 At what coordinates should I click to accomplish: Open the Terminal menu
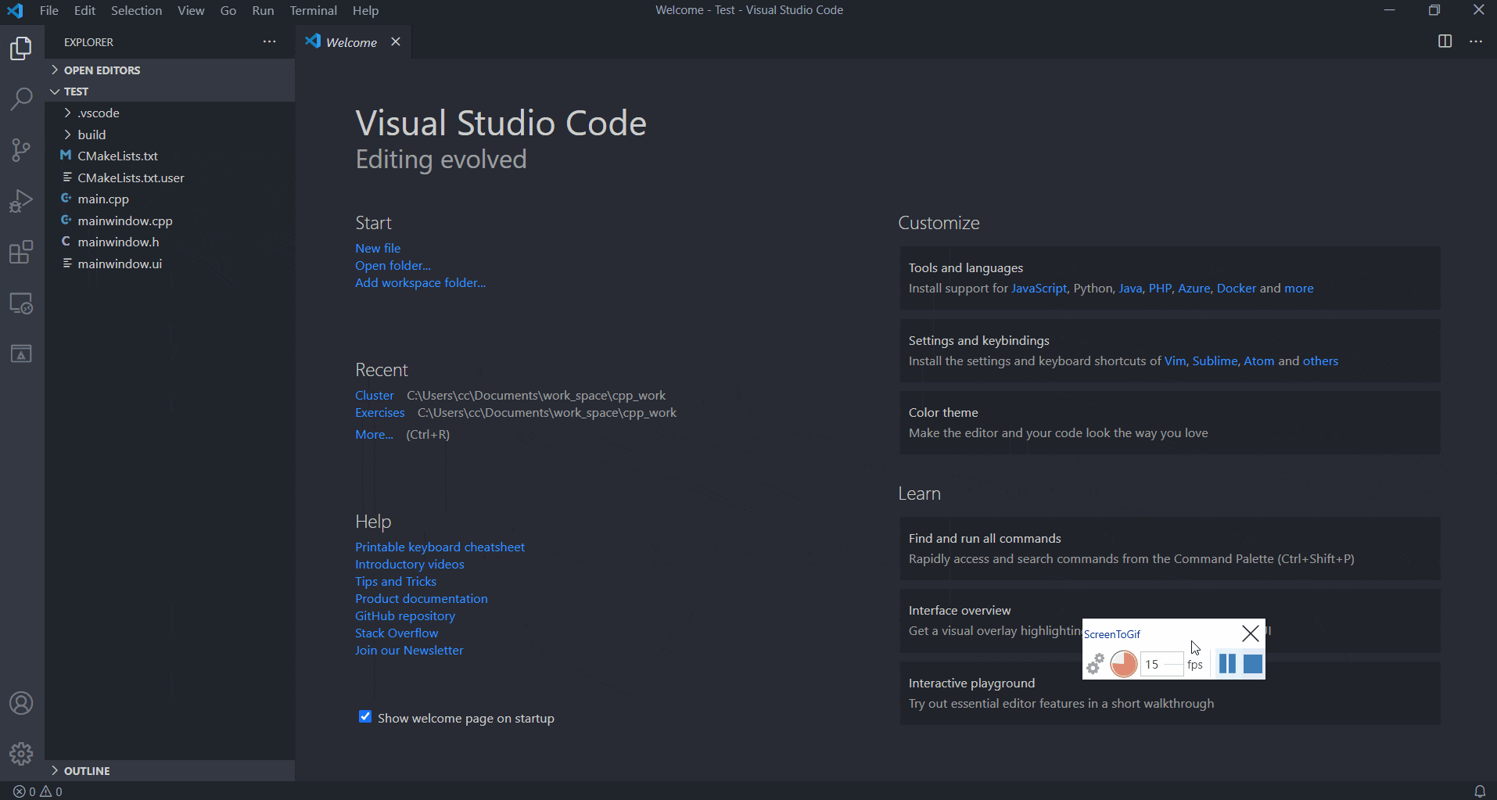pyautogui.click(x=313, y=10)
